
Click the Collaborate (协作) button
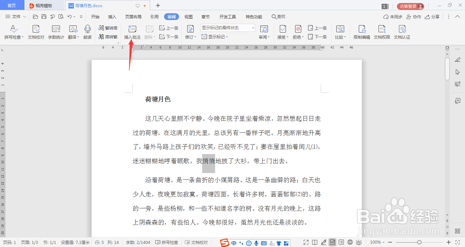click(x=414, y=17)
